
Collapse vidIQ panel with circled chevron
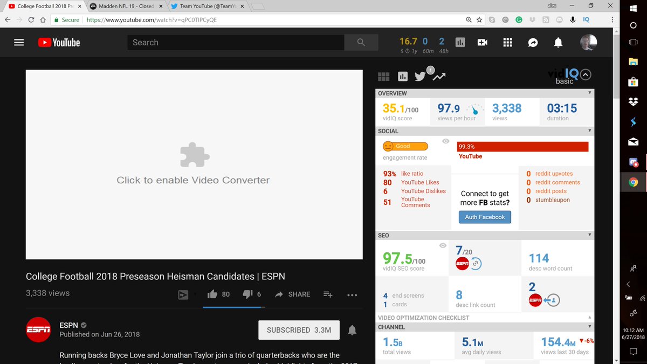586,74
